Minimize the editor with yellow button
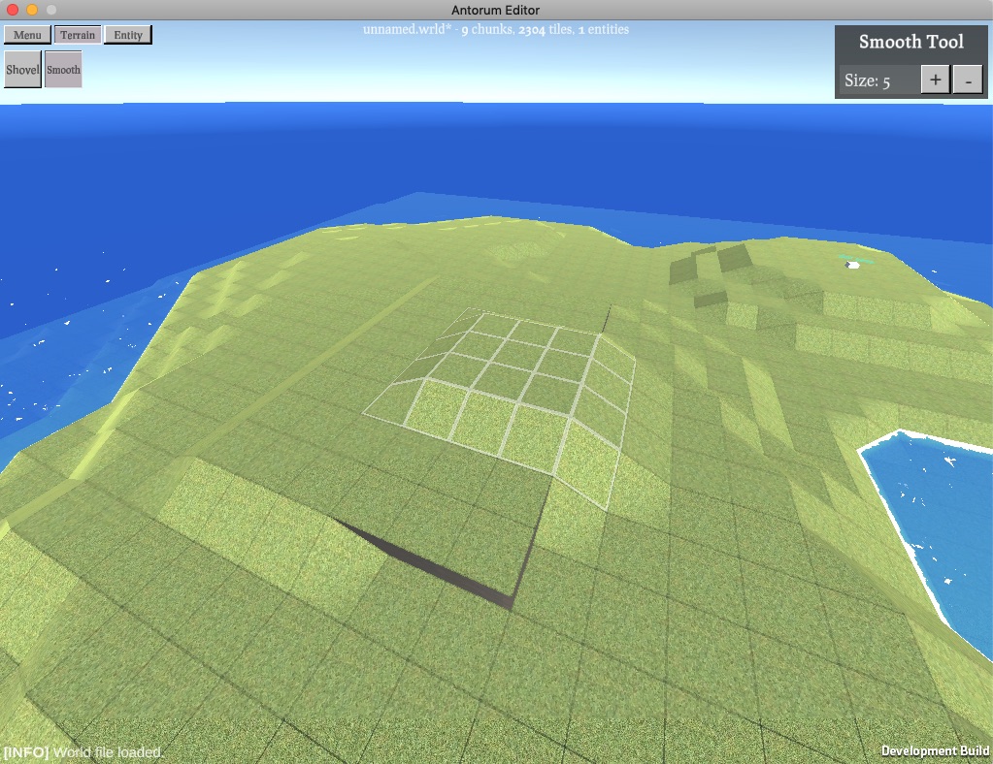993x764 pixels. click(x=32, y=10)
